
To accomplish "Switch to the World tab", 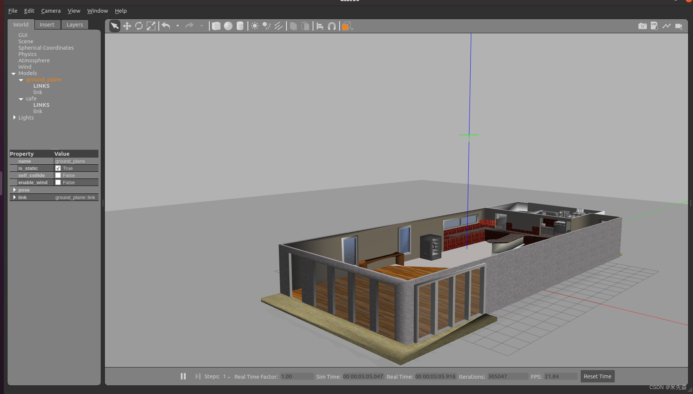I will pyautogui.click(x=21, y=25).
